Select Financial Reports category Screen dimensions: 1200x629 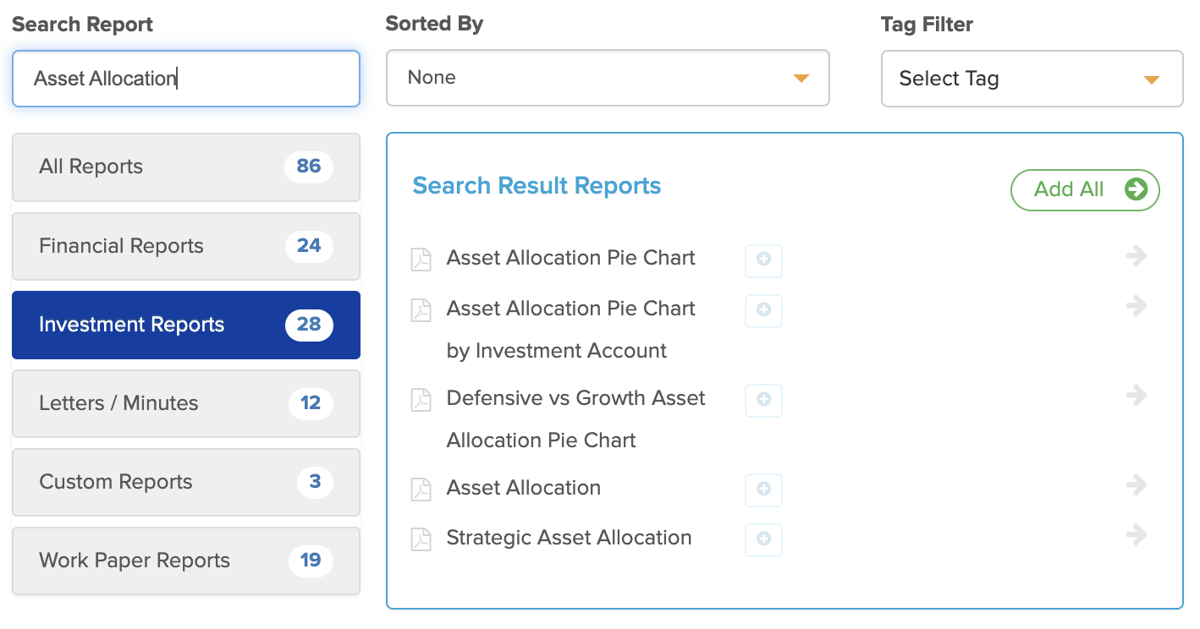(x=186, y=246)
